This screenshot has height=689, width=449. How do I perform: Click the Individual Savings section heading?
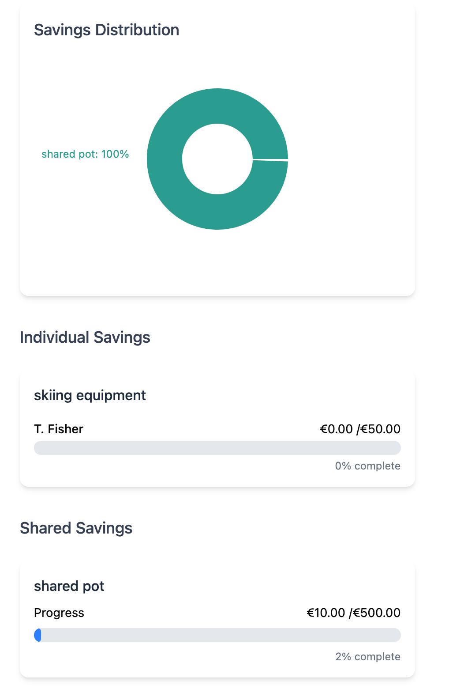coord(85,337)
